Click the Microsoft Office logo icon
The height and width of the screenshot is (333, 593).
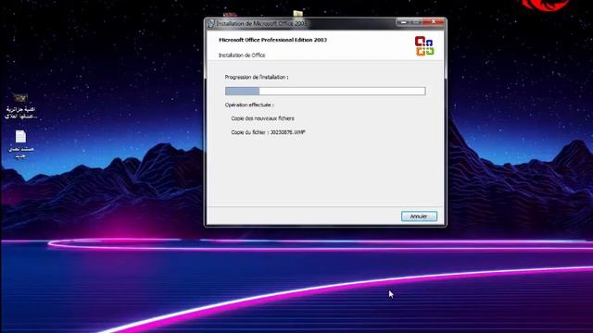[x=424, y=46]
